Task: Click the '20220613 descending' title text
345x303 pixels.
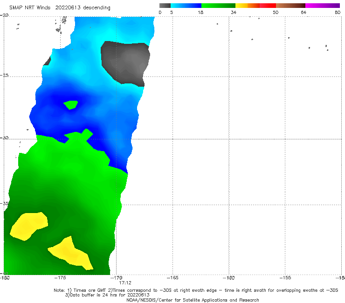Action: 83,8
